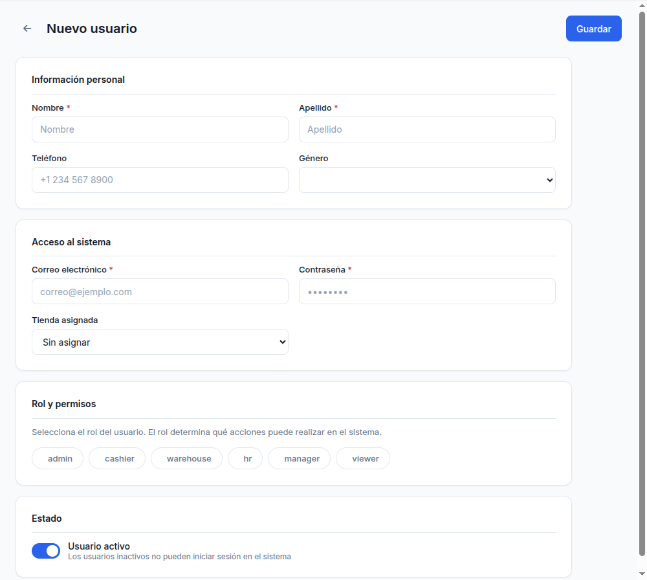
Task: Click the 'Selecciona el rol del usuario' description
Action: [x=207, y=432]
